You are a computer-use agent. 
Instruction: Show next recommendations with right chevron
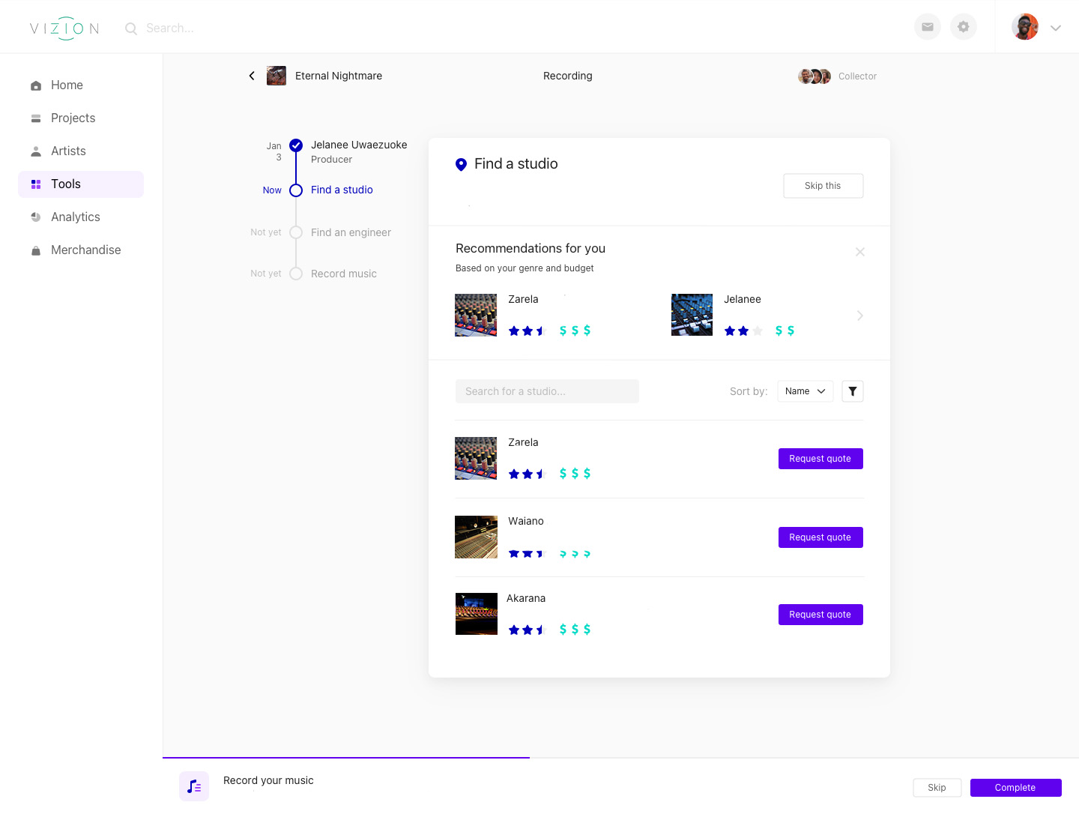point(859,316)
